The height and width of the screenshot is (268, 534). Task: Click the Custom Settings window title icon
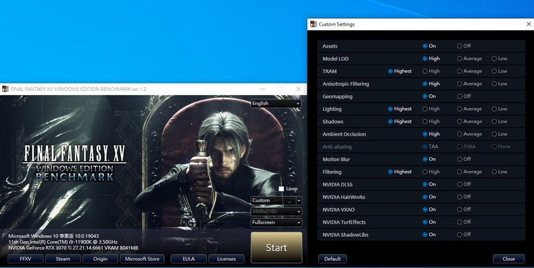(x=313, y=24)
